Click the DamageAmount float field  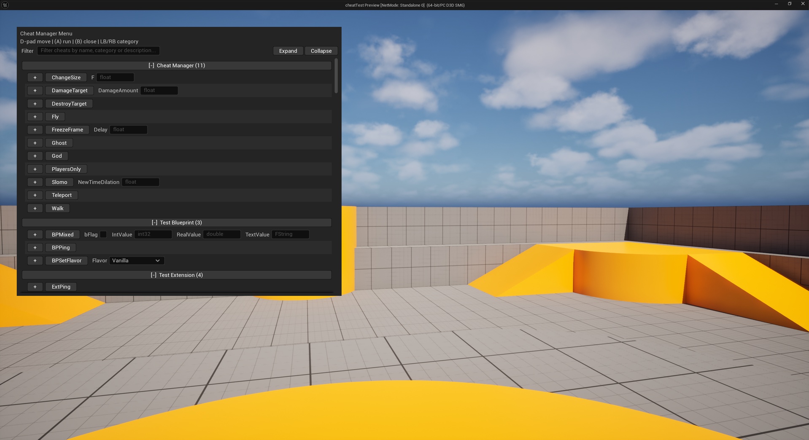(x=159, y=90)
